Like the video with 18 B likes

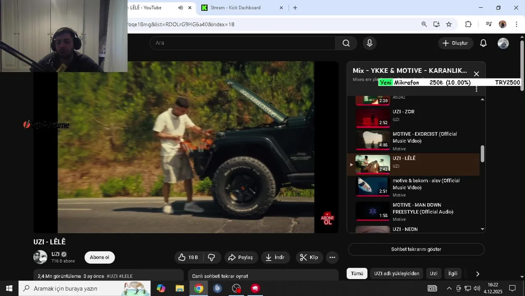188,257
